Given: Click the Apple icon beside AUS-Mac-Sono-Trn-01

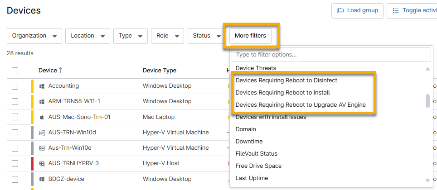Looking at the screenshot, I should pyautogui.click(x=42, y=117).
